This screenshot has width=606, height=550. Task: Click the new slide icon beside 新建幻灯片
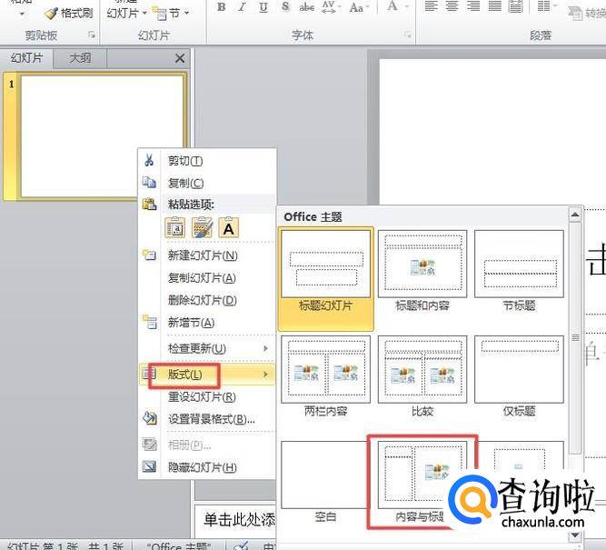(x=149, y=255)
